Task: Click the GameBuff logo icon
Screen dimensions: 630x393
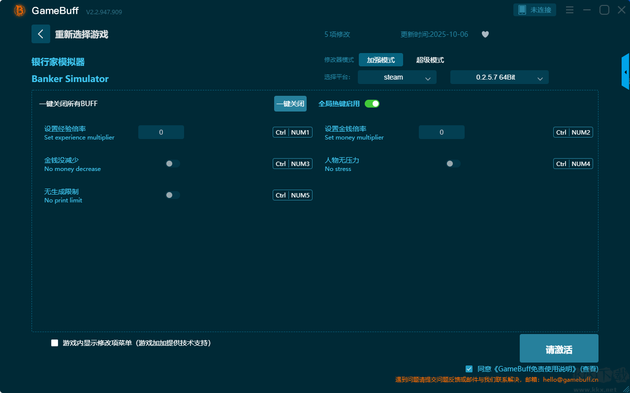Action: tap(20, 10)
